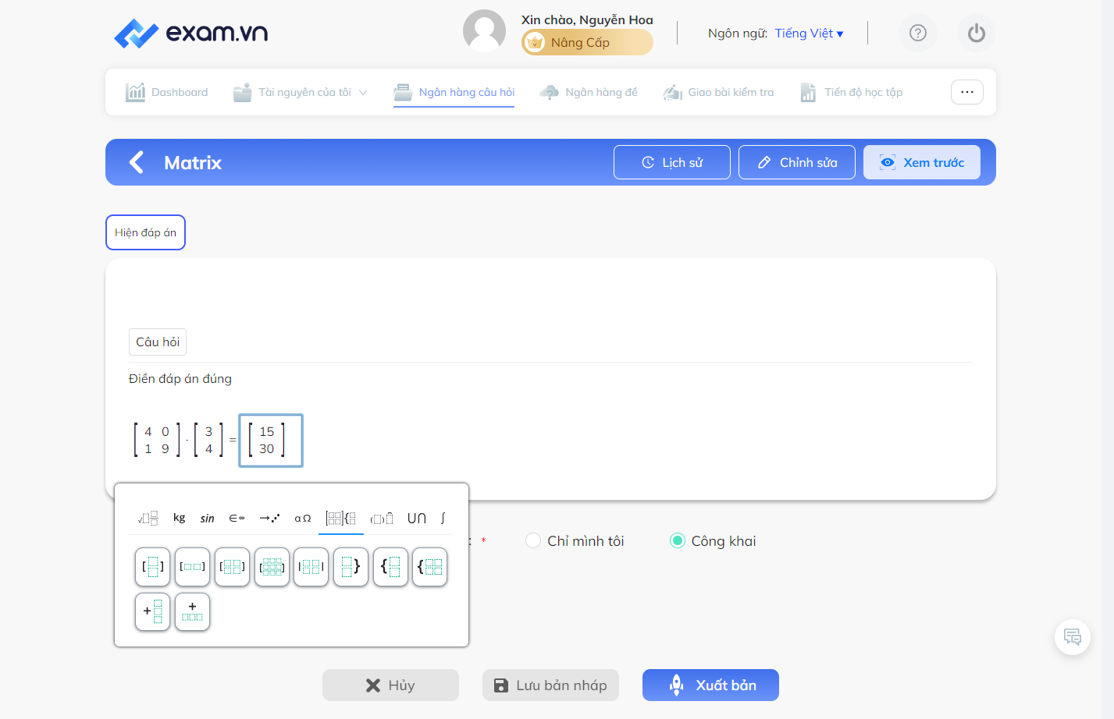Insert a 1x2 row matrix with brackets

pyautogui.click(x=192, y=567)
